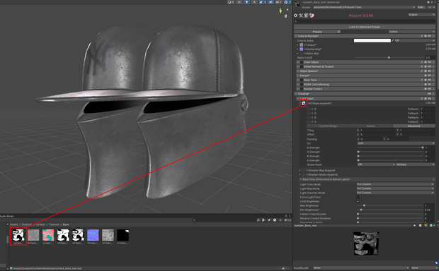This screenshot has width=439, height=271.
Task: Open Poiyomi settings gear icon
Action: [x=296, y=16]
